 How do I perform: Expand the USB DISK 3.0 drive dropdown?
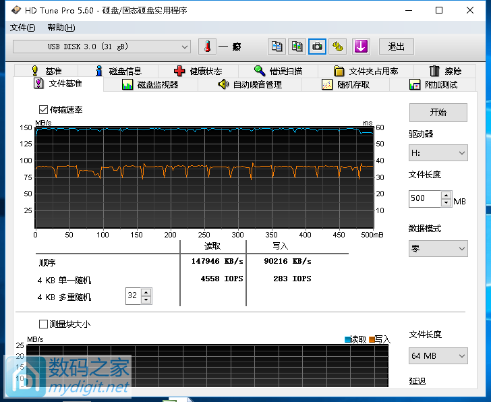pos(102,47)
